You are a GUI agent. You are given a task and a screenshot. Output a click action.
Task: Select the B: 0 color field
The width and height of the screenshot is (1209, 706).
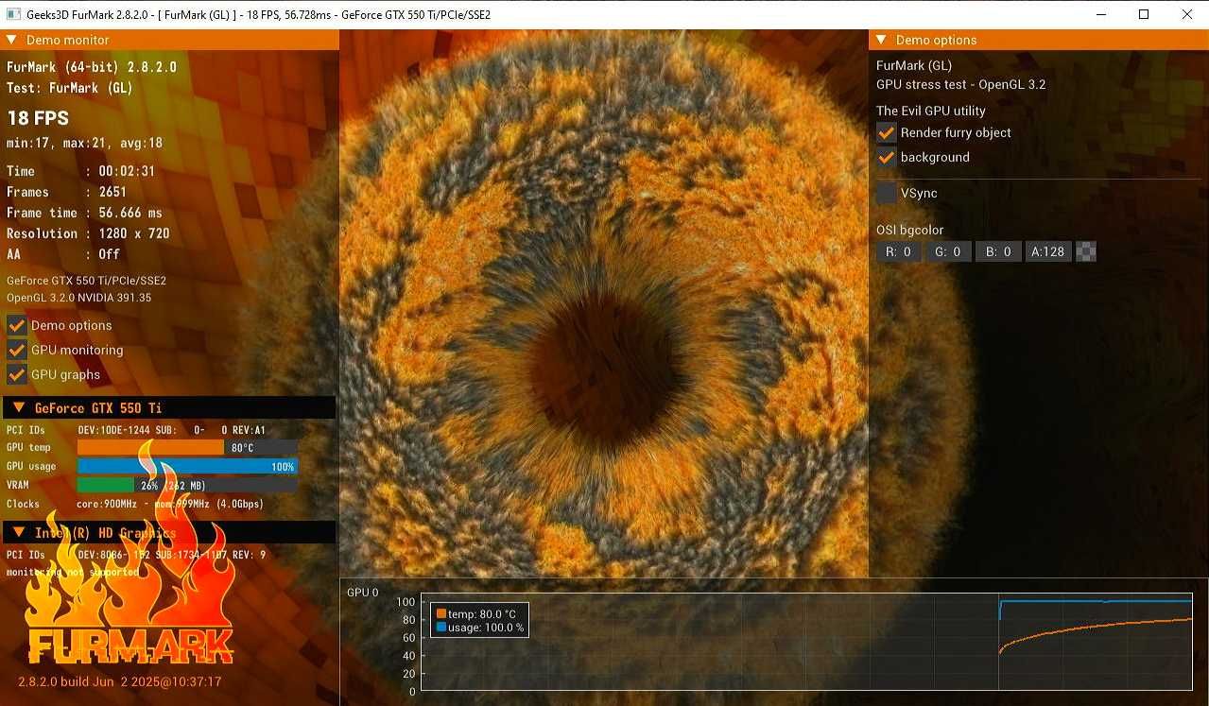click(998, 251)
